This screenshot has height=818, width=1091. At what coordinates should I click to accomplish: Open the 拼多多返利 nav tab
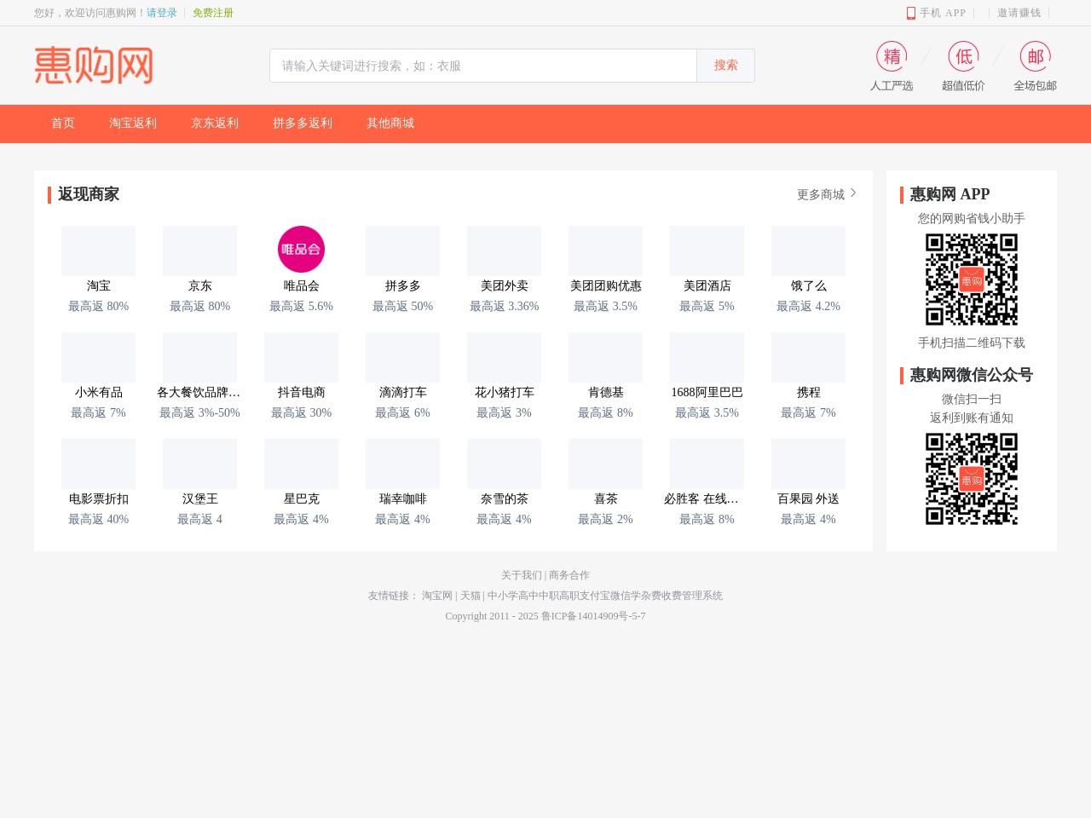pos(303,124)
